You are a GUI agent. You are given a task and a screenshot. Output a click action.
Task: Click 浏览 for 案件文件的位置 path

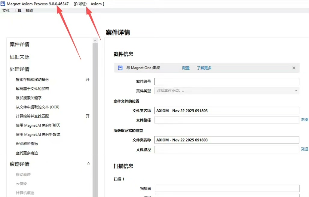pyautogui.click(x=304, y=120)
